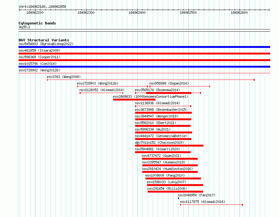This screenshot has width=279, height=217.
Task: Click nsv2810424 (Huddleston2016) label
Action: [x=167, y=169]
